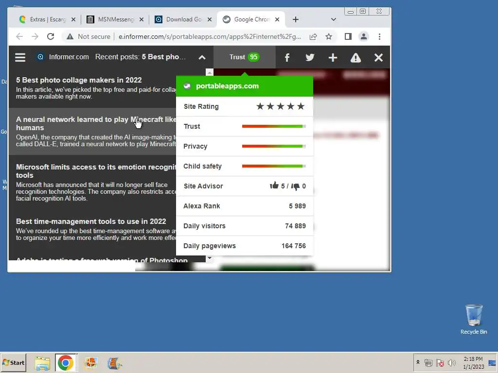Share on Facebook icon

287,57
